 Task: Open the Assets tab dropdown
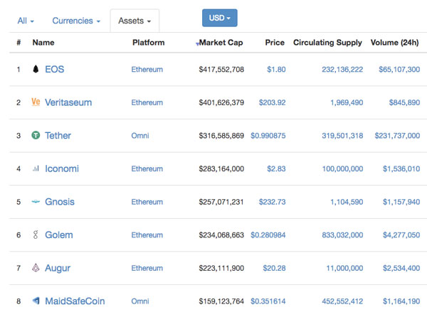135,21
